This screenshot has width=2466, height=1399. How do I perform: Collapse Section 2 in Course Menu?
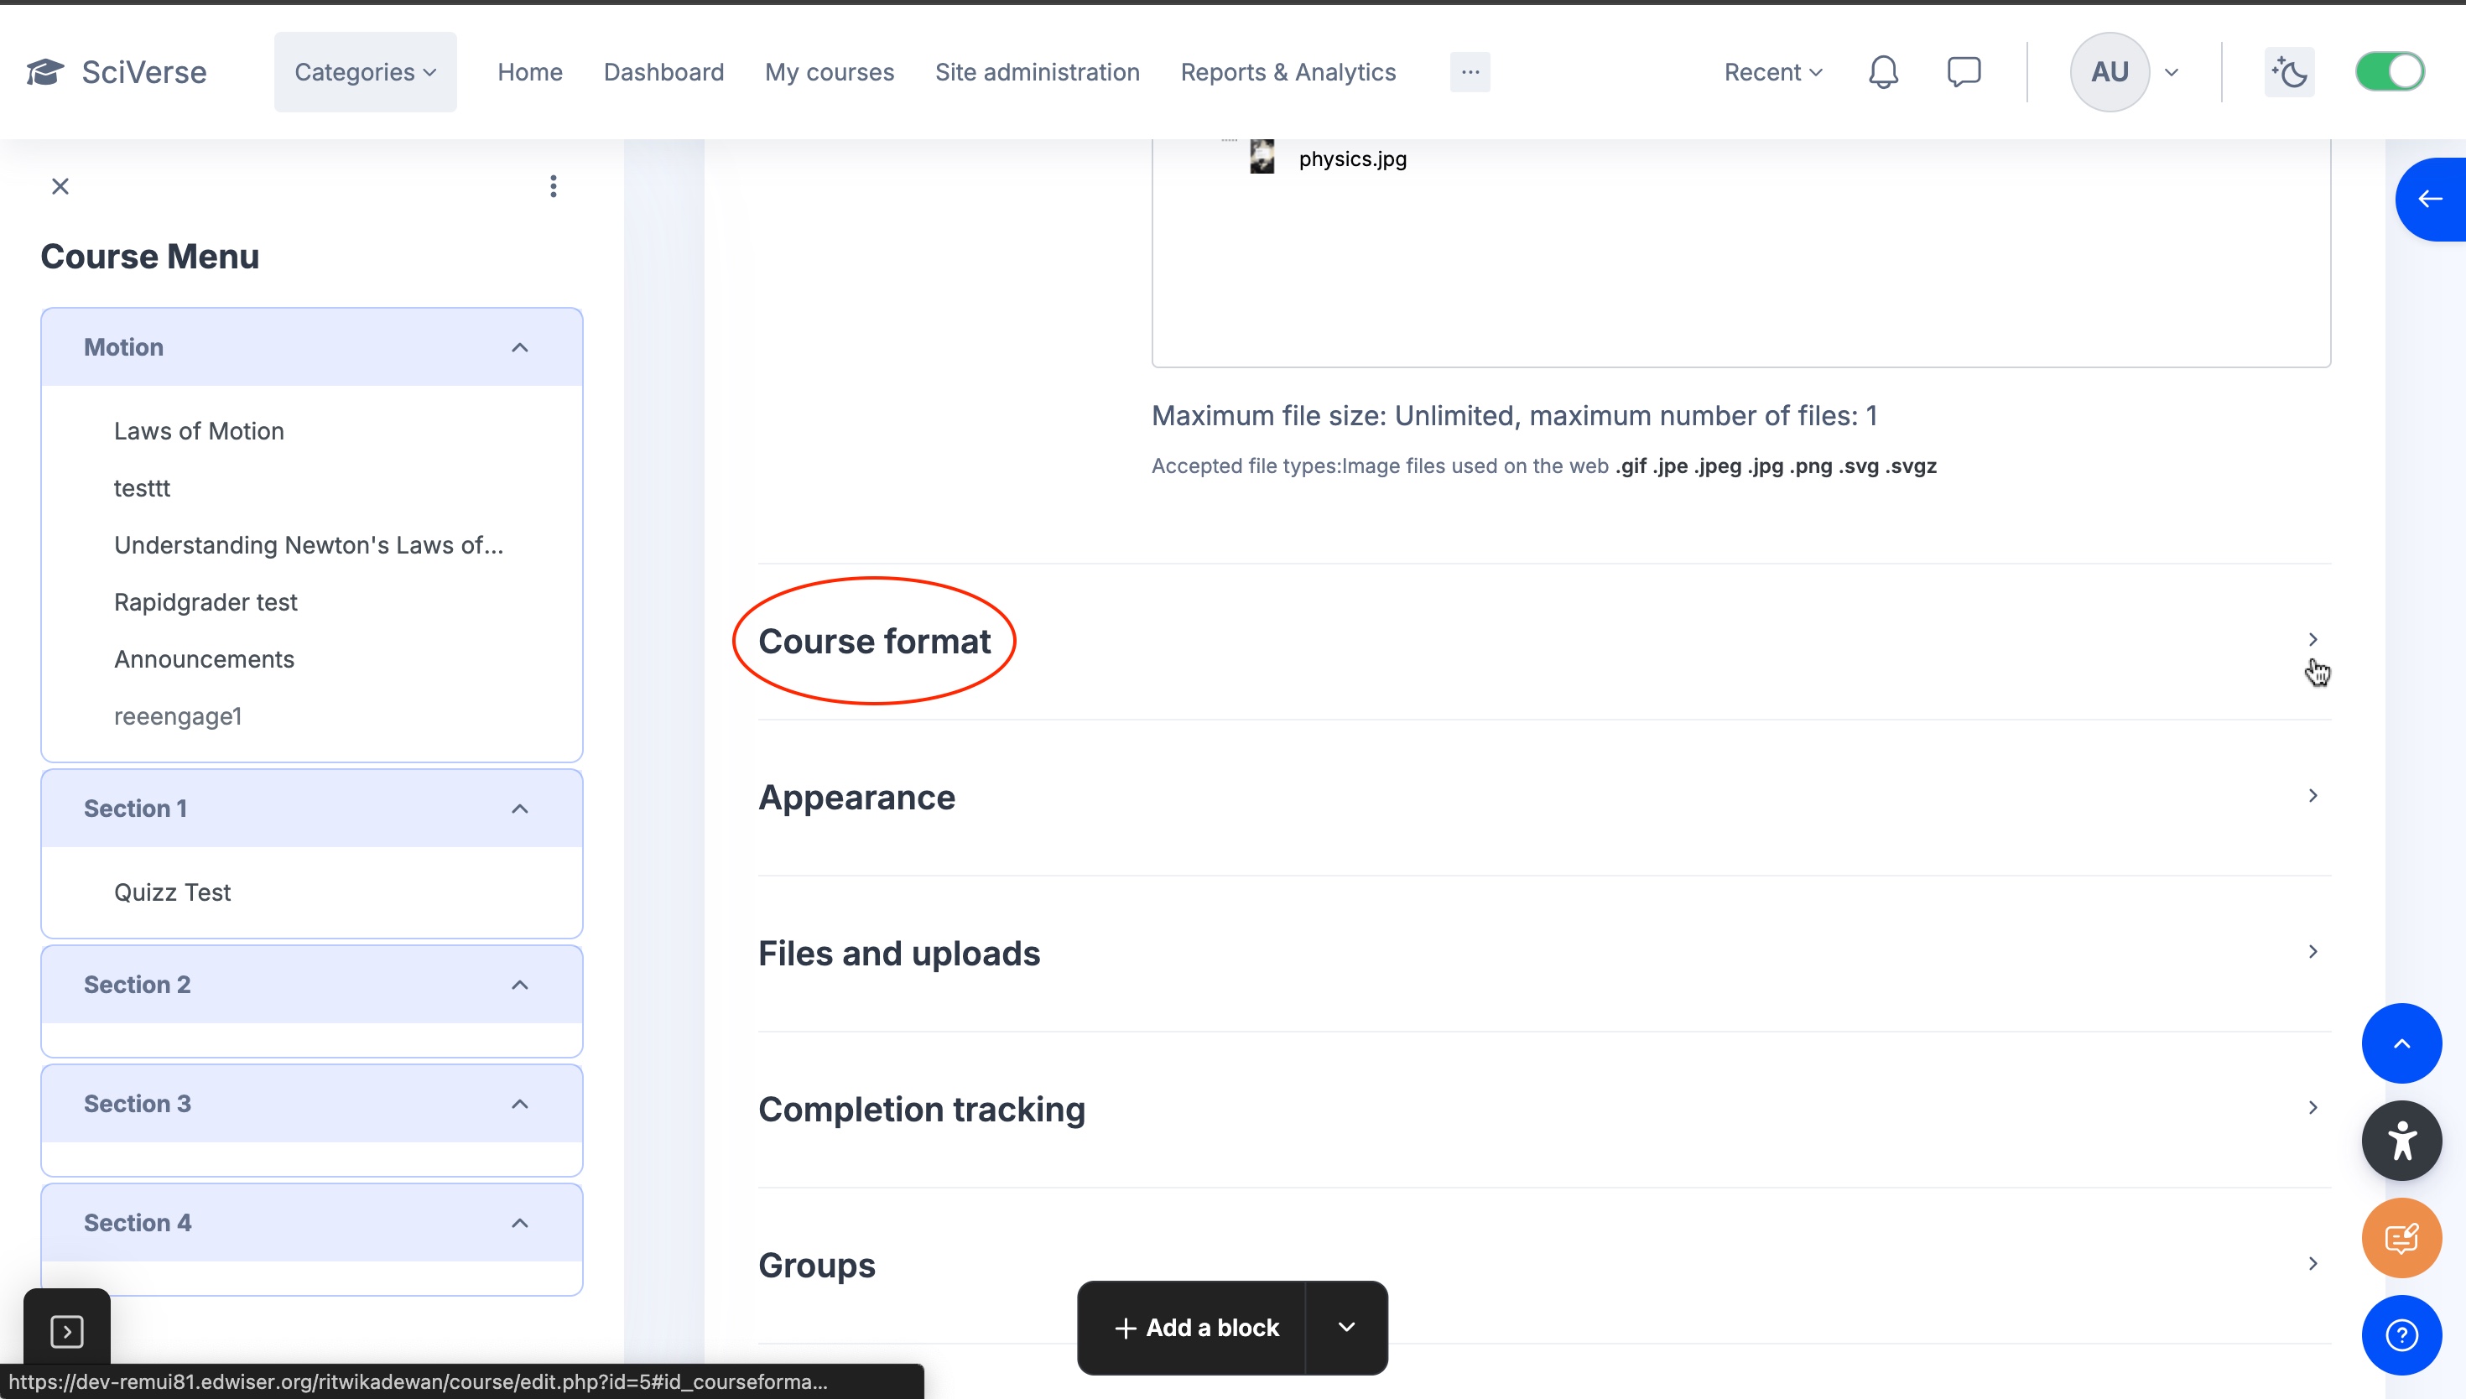(x=520, y=985)
